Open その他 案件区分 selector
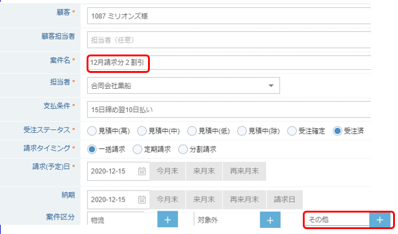This screenshot has width=398, height=234. click(337, 219)
